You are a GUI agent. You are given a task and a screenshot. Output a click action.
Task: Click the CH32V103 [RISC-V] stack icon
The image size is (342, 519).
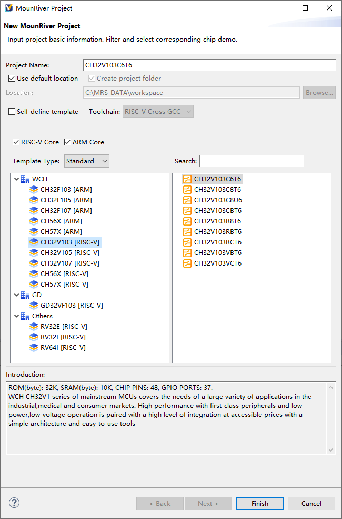coord(34,242)
